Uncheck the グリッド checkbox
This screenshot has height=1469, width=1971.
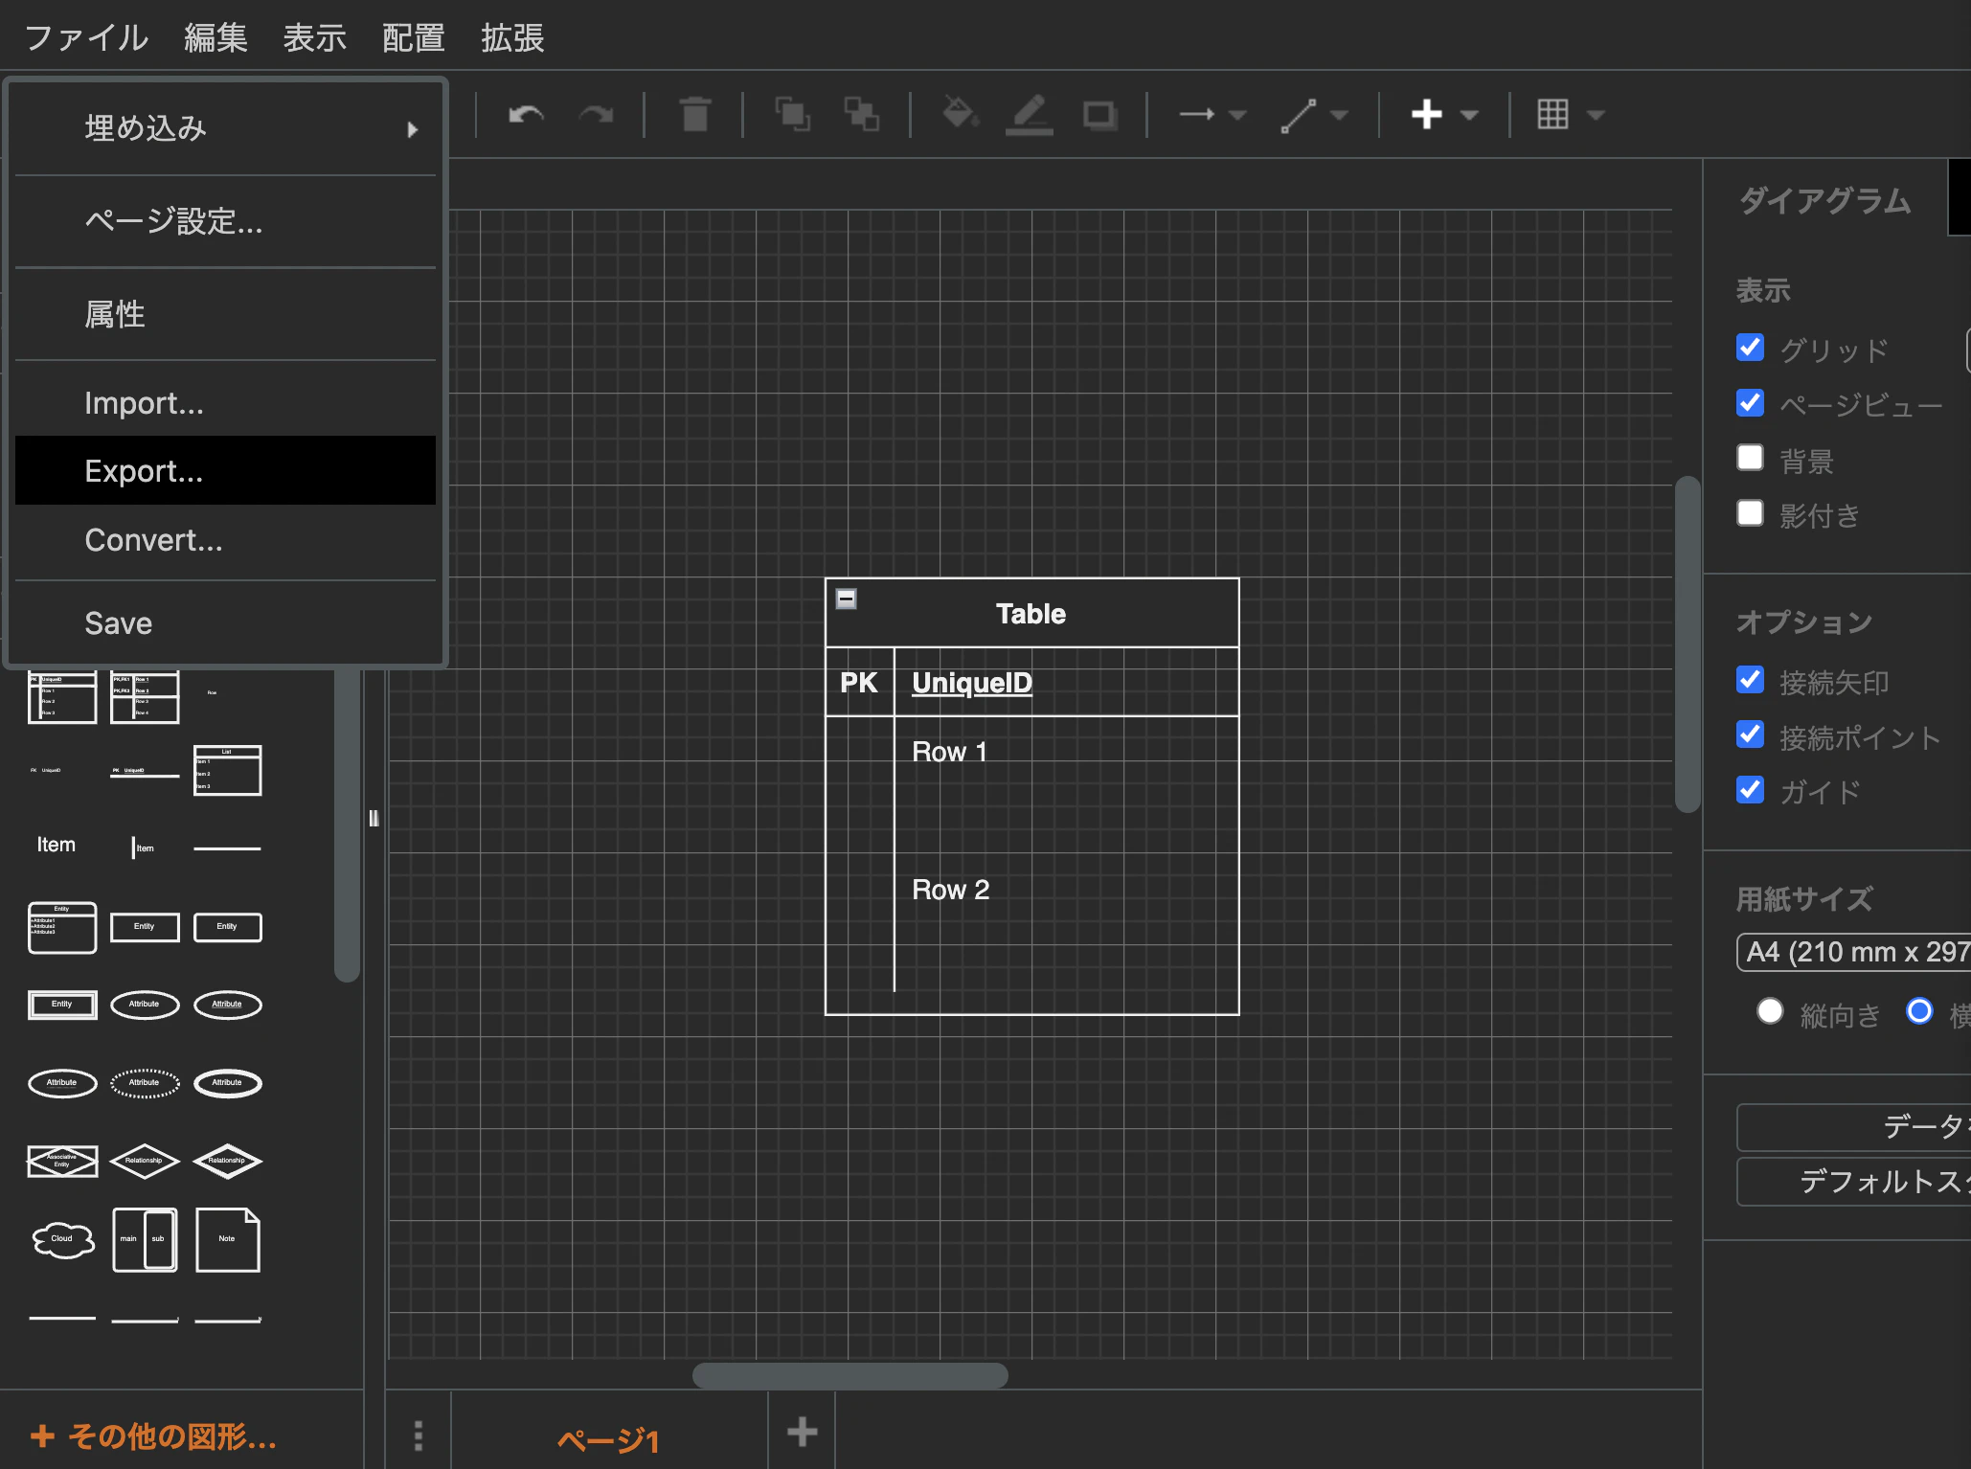[x=1750, y=348]
